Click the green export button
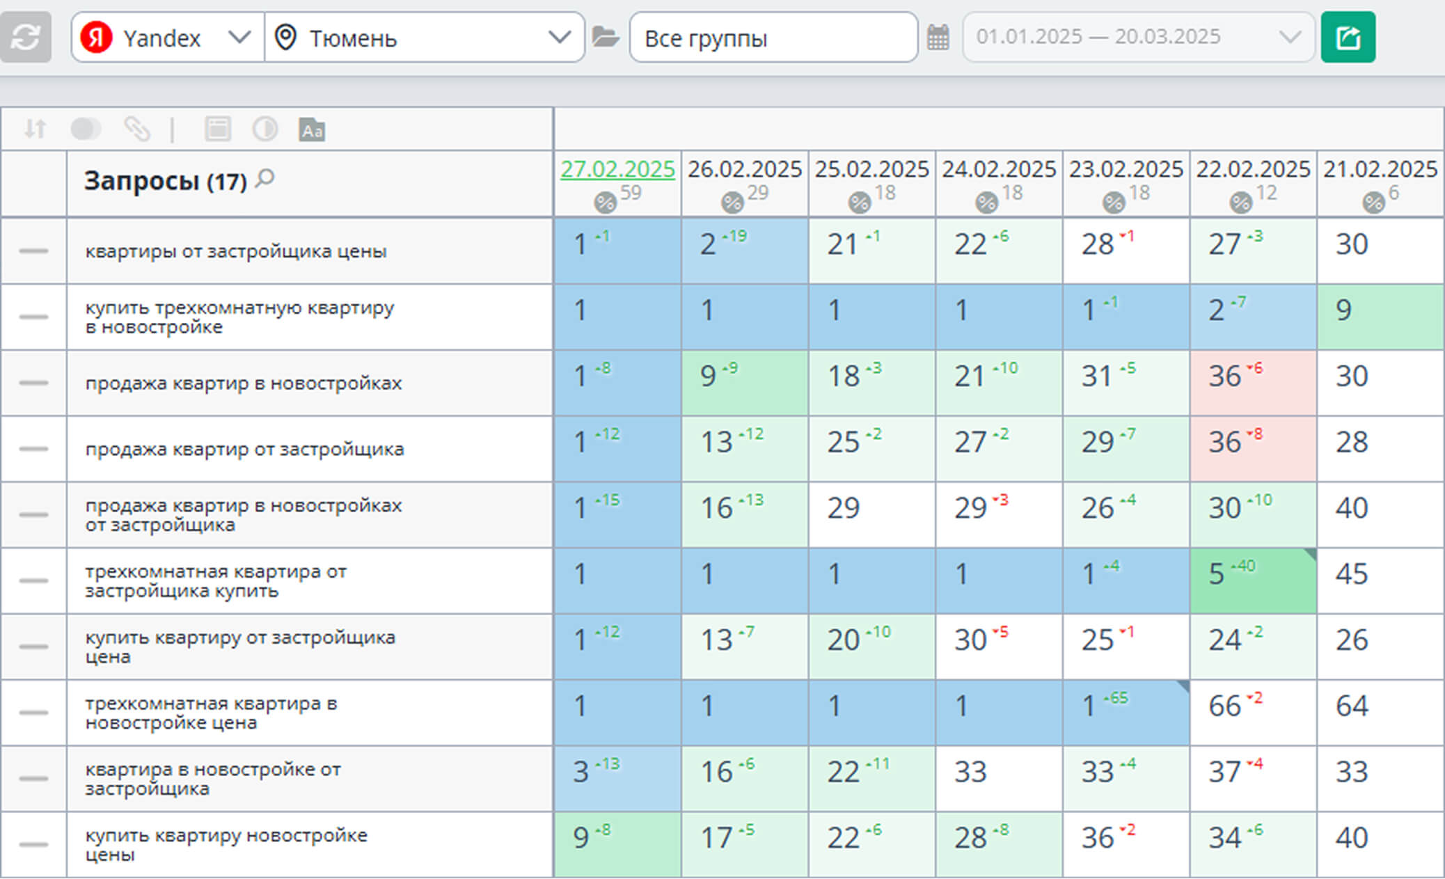 (x=1348, y=37)
